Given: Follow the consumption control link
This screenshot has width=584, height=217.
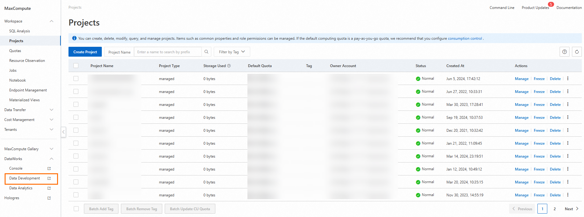Looking at the screenshot, I should [465, 38].
